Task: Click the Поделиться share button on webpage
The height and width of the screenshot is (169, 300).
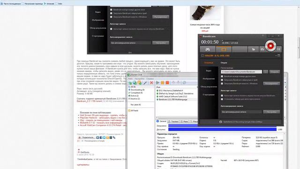Action: click(x=86, y=138)
